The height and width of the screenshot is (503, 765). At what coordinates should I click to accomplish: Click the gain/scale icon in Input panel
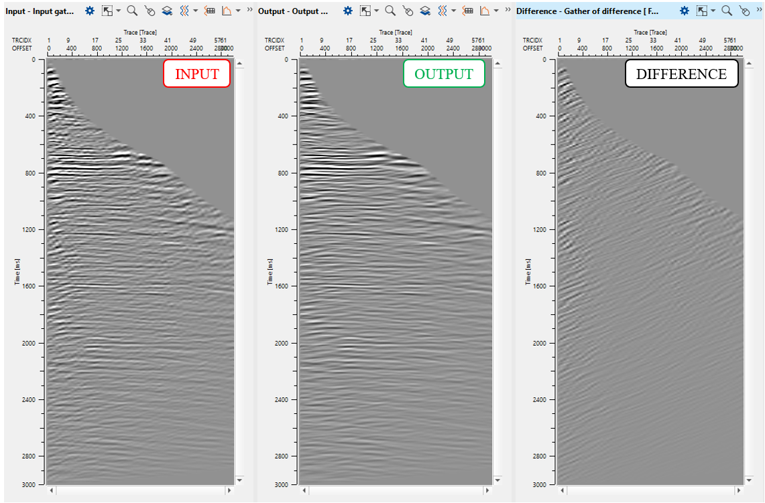[x=210, y=11]
